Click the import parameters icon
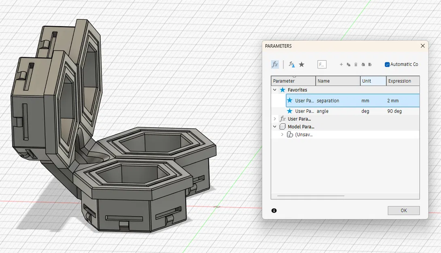The width and height of the screenshot is (441, 253). pyautogui.click(x=362, y=65)
